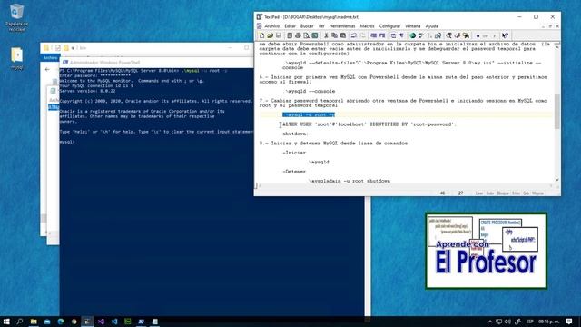Open the notification center icon
This screenshot has width=581, height=327.
(569, 322)
